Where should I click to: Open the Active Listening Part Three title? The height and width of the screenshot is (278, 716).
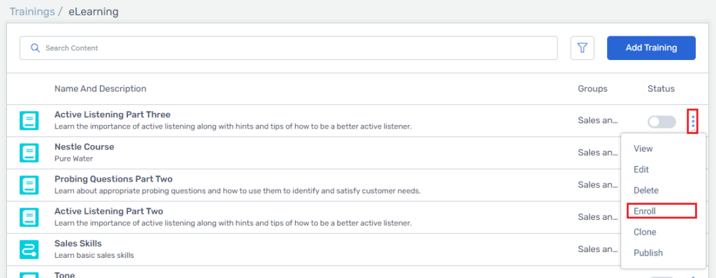pyautogui.click(x=113, y=115)
